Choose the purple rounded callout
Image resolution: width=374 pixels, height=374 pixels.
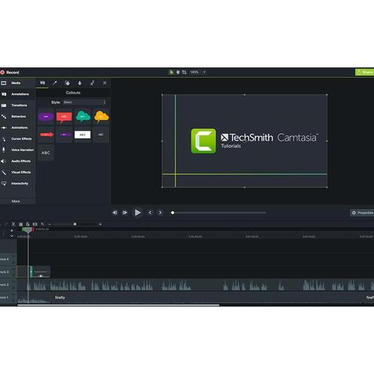46,117
